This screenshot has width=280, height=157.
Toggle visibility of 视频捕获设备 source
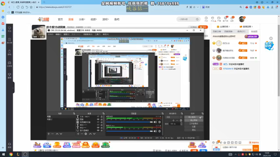[98, 122]
